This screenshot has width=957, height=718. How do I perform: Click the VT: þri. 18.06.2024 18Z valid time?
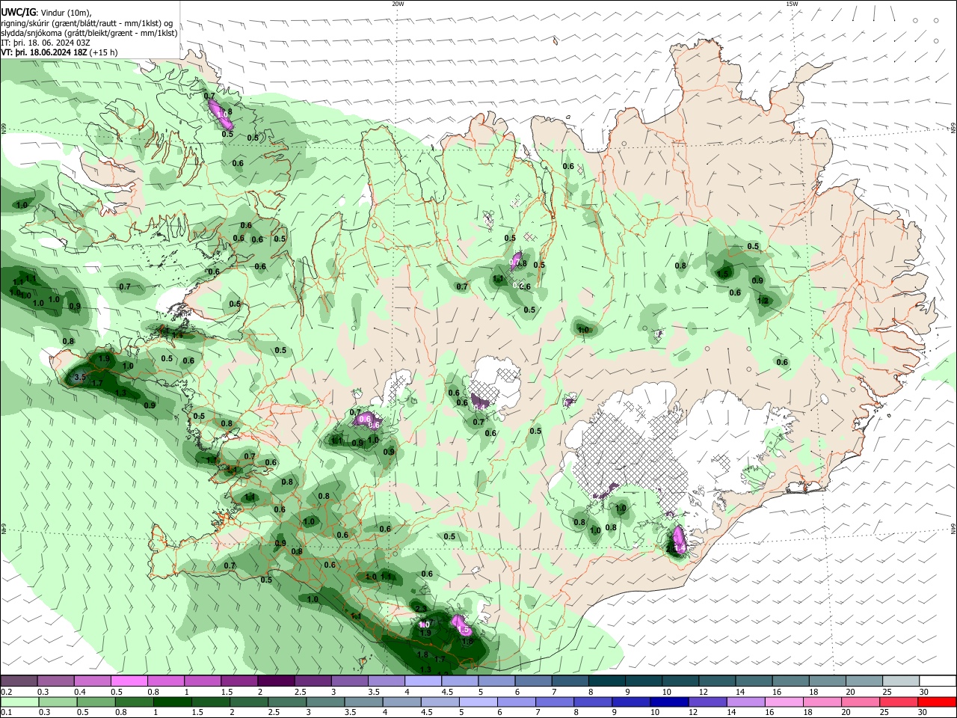[44, 52]
